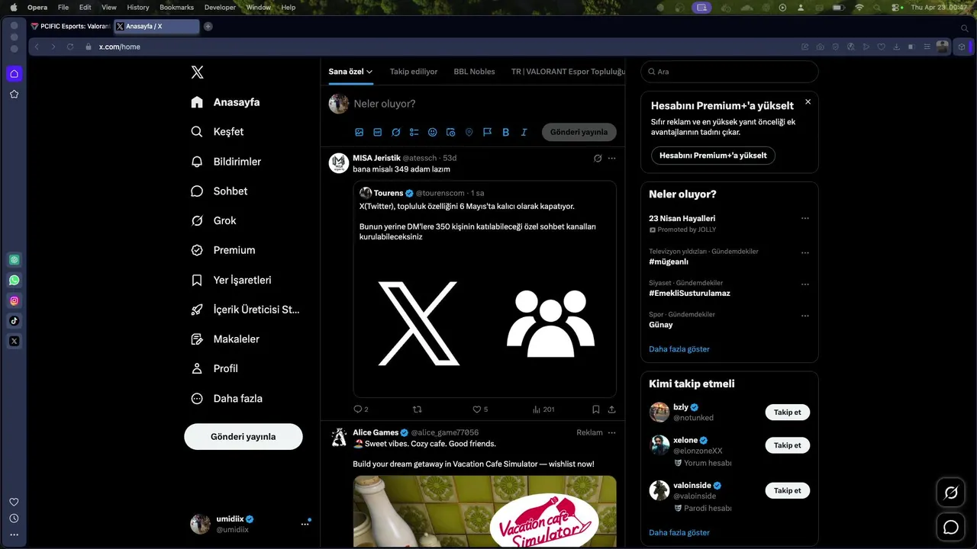Open Sohbet messages
Viewport: 977px width, 549px height.
pyautogui.click(x=219, y=191)
